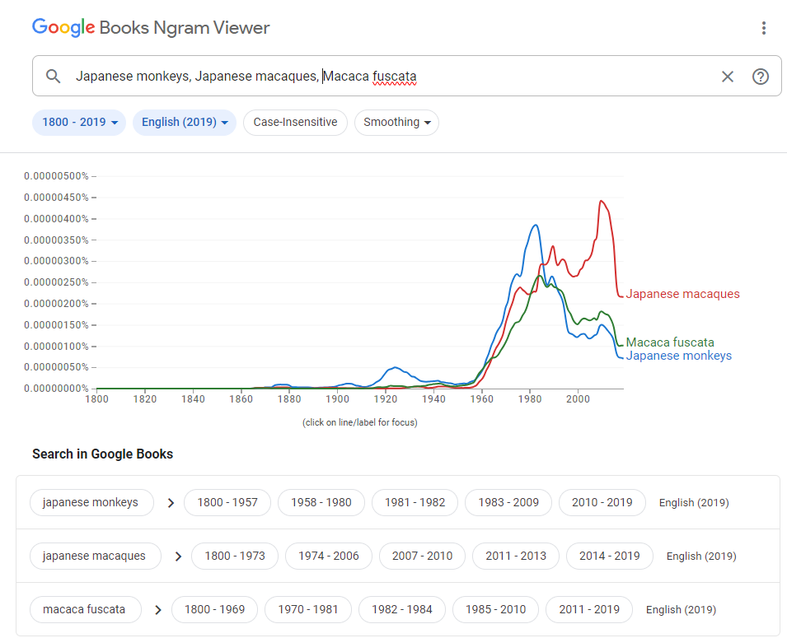Viewport: 787px width, 638px height.
Task: Expand the Smoothing dropdown
Action: tap(396, 123)
